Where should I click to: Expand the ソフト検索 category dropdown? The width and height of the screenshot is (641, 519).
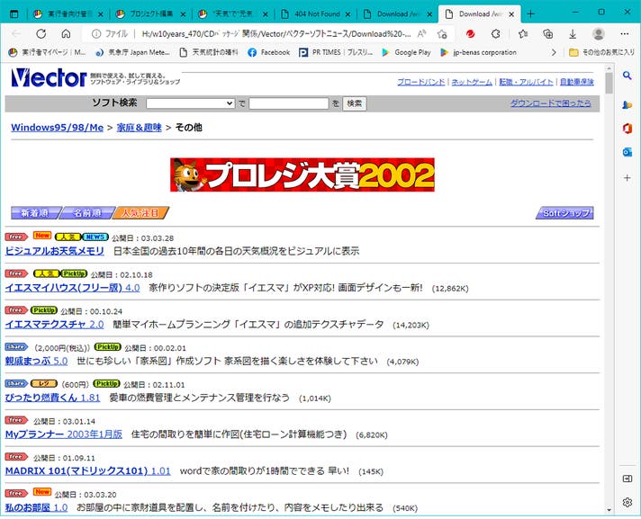(190, 103)
